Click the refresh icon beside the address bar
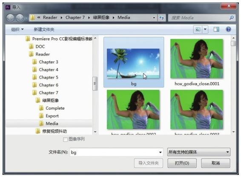Image resolution: width=241 pixels, height=177 pixels. pos(161,18)
